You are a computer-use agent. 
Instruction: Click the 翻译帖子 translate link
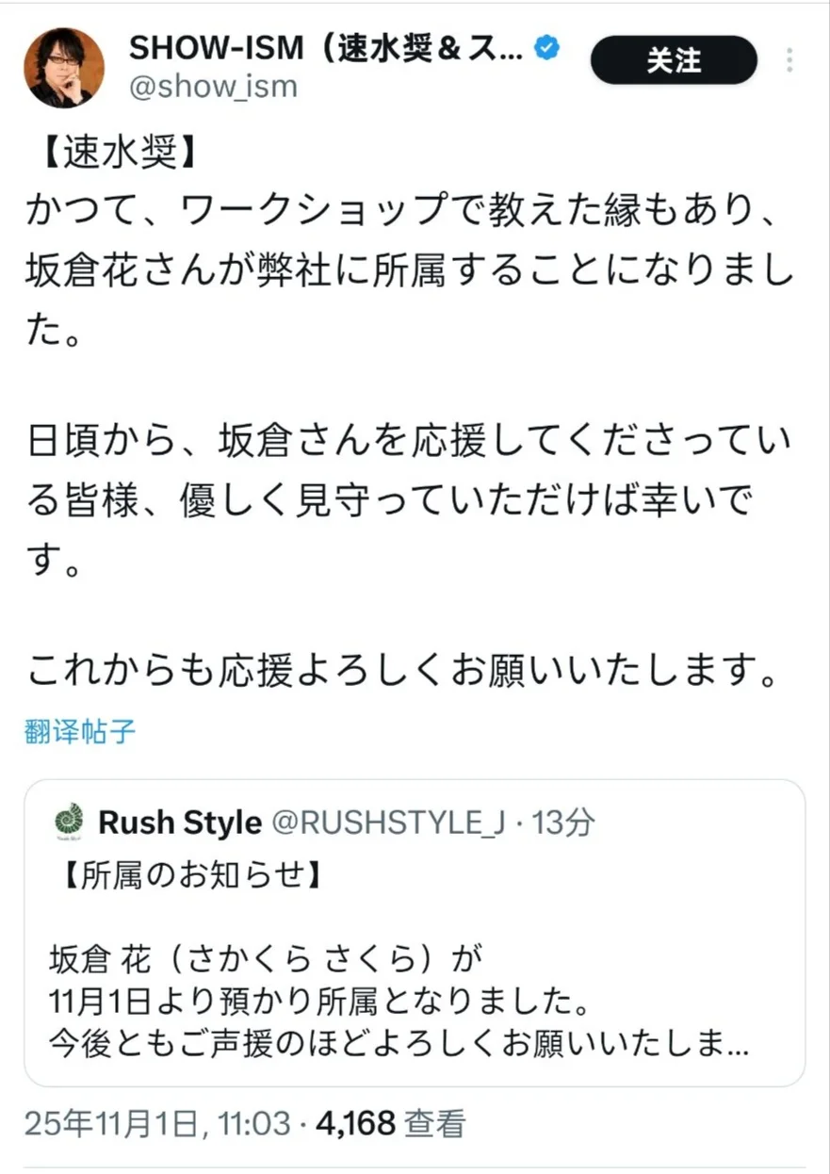pyautogui.click(x=80, y=732)
